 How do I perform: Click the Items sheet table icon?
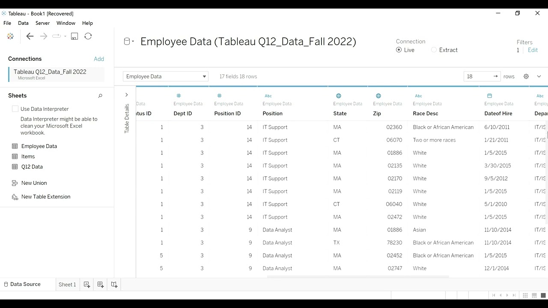coord(15,157)
